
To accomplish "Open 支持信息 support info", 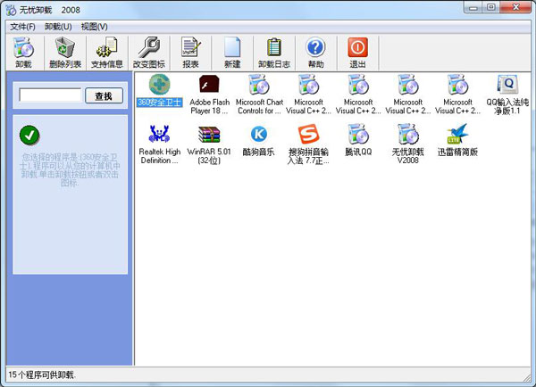I will click(x=106, y=53).
